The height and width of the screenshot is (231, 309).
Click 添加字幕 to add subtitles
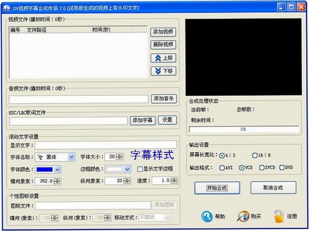143,121
